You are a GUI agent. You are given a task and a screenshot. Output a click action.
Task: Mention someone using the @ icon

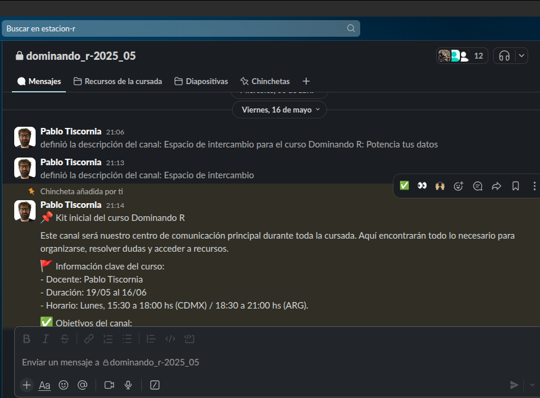point(82,385)
